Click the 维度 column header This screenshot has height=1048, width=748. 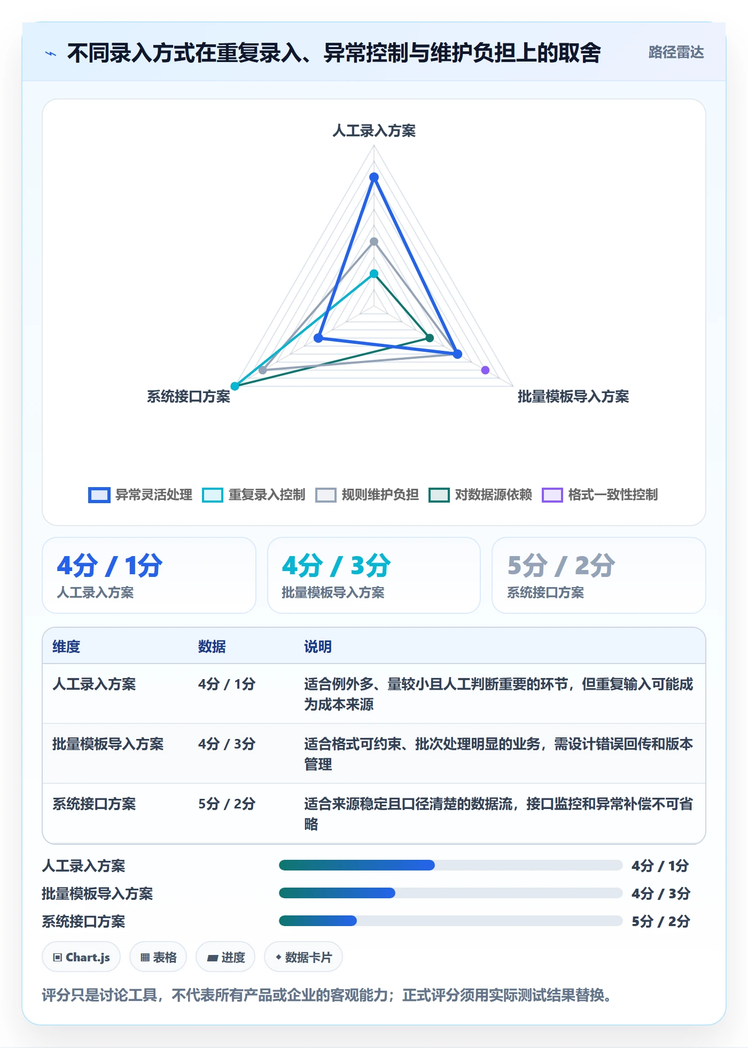[x=66, y=647]
